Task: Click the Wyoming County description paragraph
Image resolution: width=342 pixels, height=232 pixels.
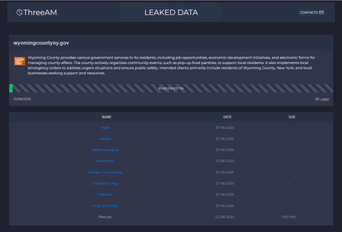Action: [x=171, y=65]
